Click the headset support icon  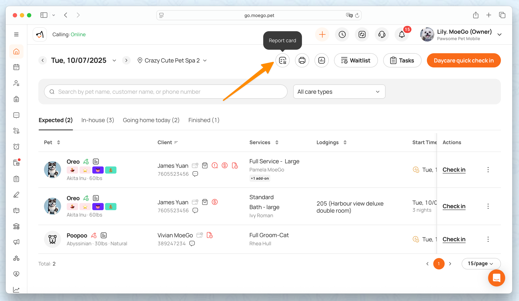pyautogui.click(x=382, y=35)
